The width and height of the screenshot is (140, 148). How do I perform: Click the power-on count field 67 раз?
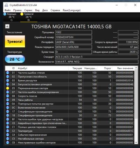[x=128, y=47]
